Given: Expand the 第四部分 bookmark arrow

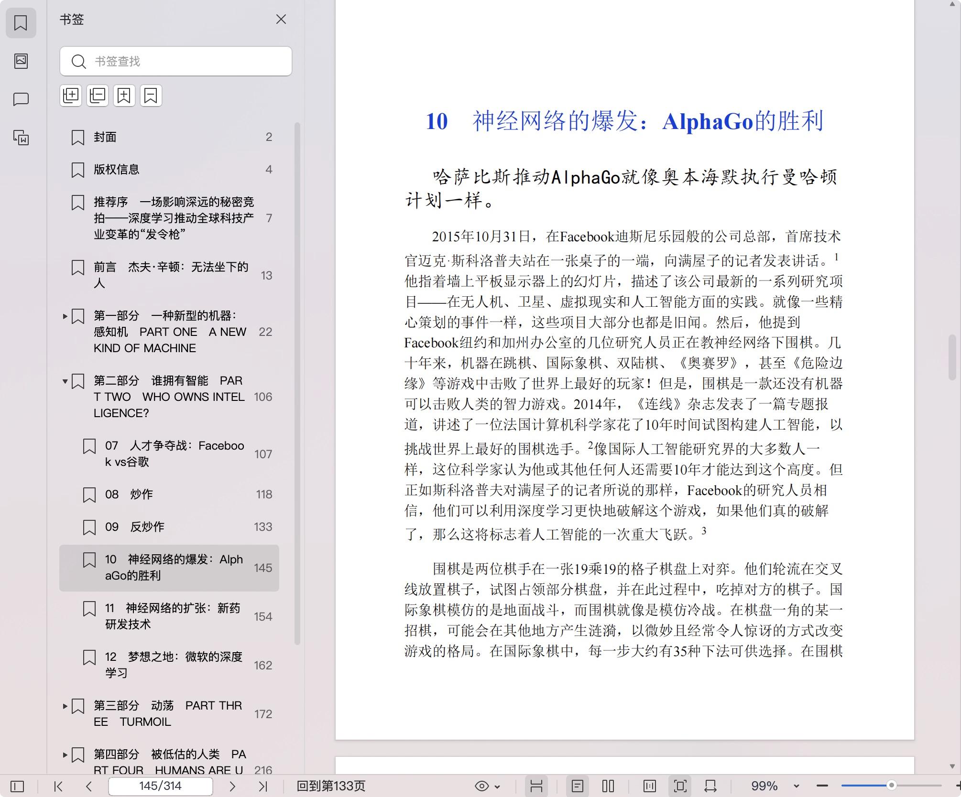Looking at the screenshot, I should pos(65,754).
